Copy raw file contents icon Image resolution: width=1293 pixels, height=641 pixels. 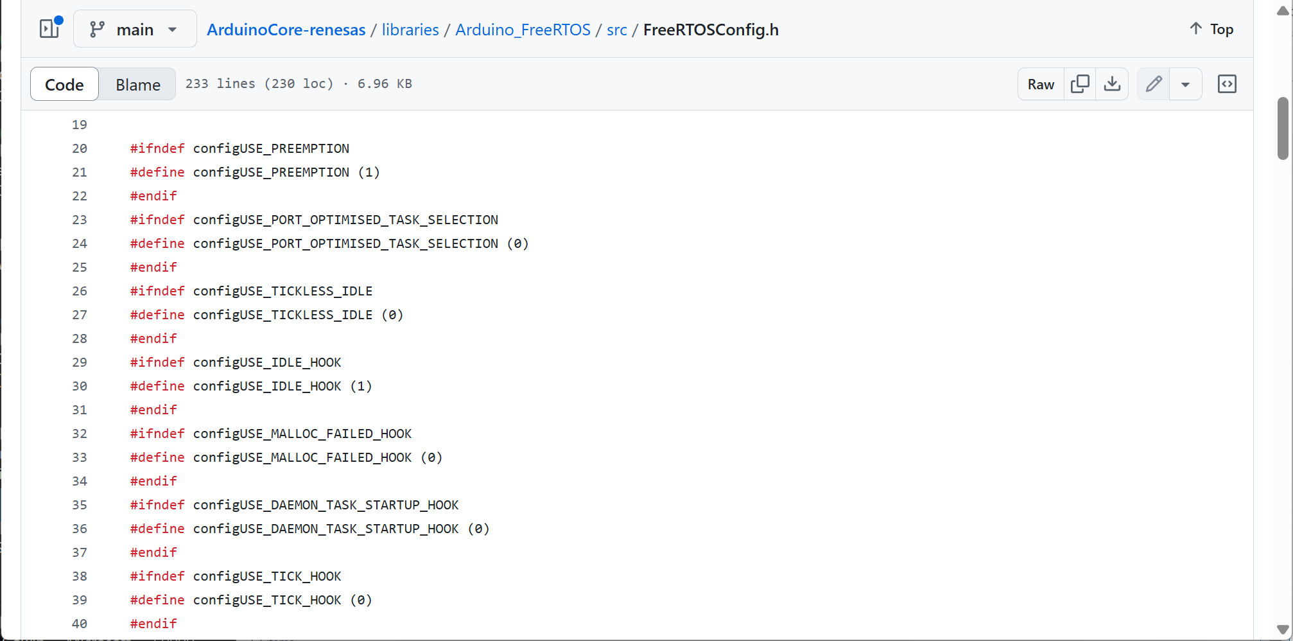1080,84
